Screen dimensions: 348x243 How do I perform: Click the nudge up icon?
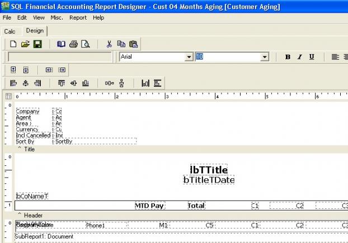[13, 70]
